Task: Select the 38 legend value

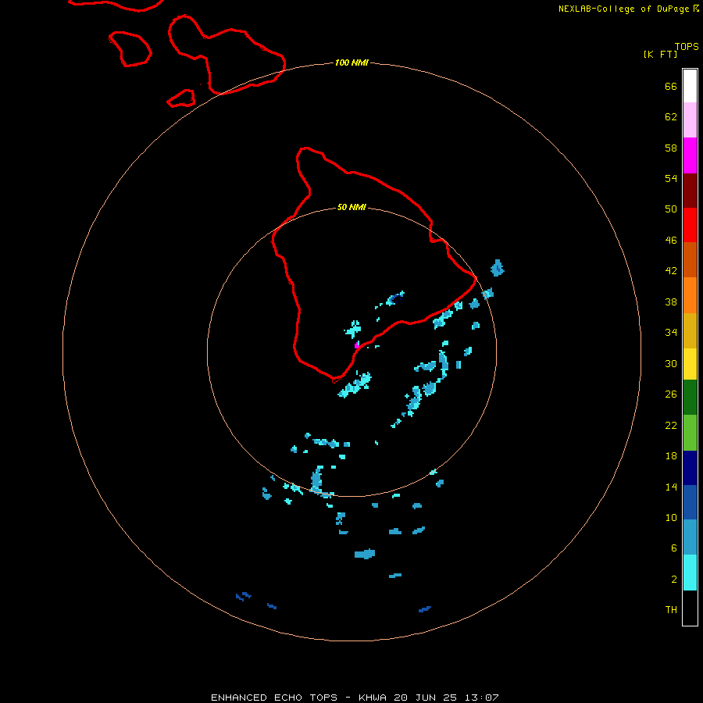Action: (x=671, y=302)
